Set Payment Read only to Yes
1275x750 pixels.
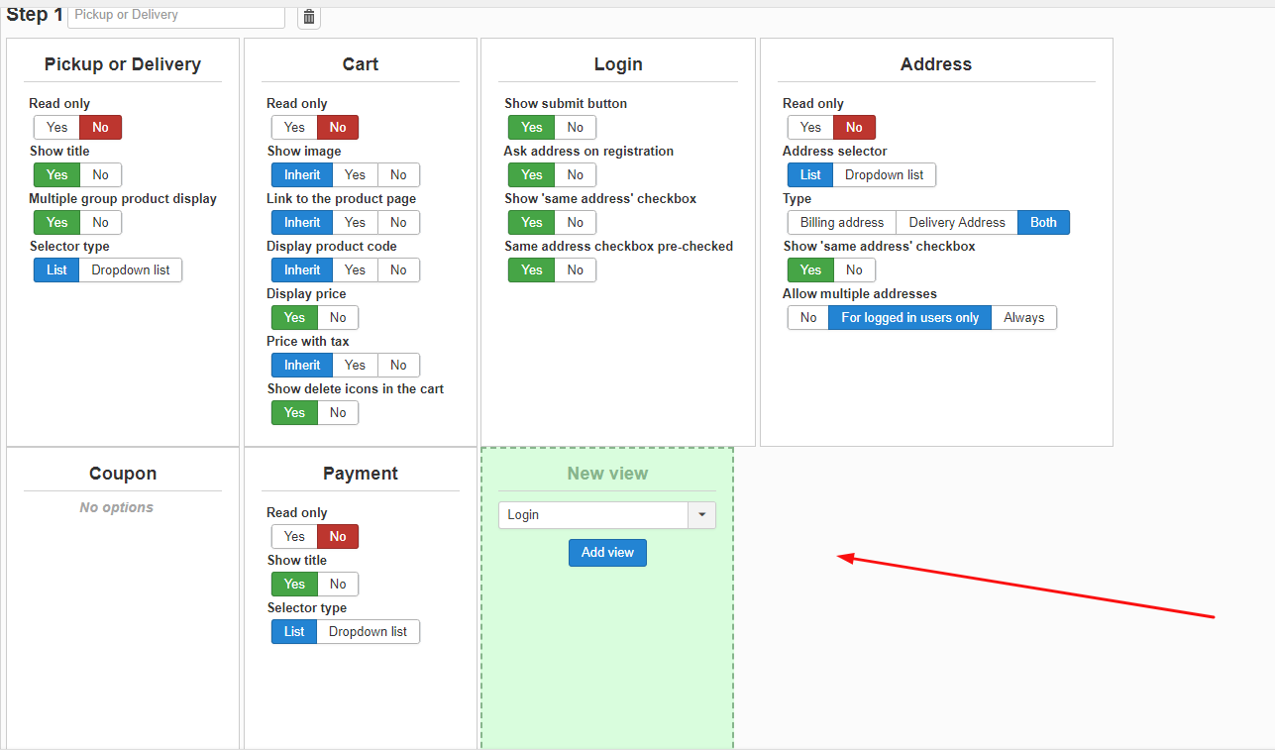click(x=294, y=536)
